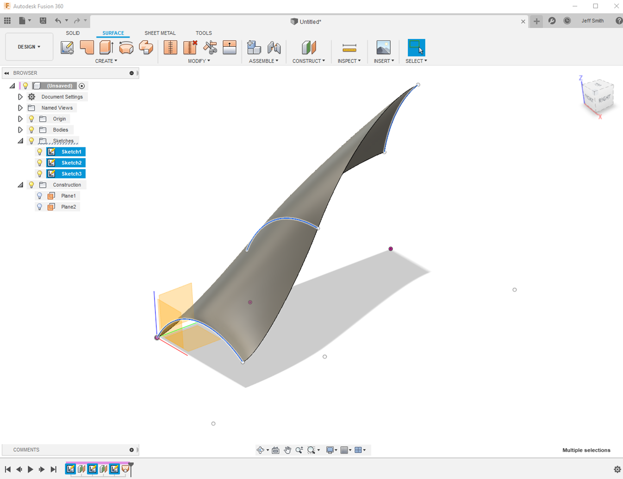
Task: Switch to the SOLID tab
Action: 73,33
